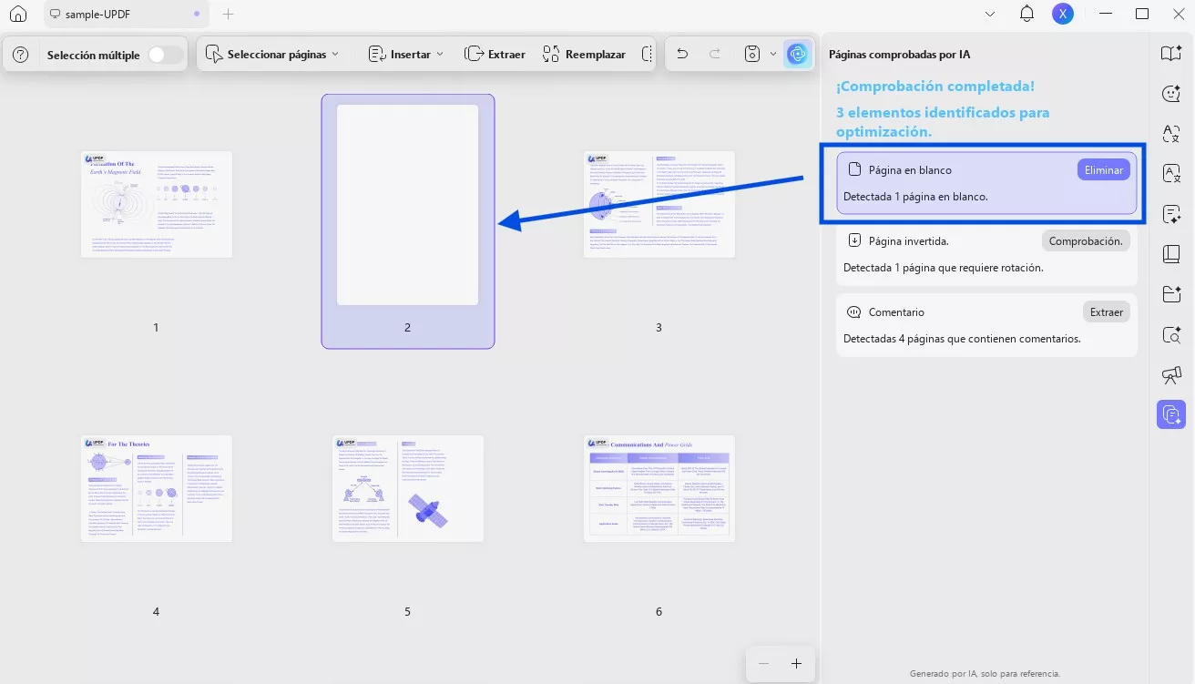Select page 3 thumbnail
1195x684 pixels.
click(x=659, y=205)
